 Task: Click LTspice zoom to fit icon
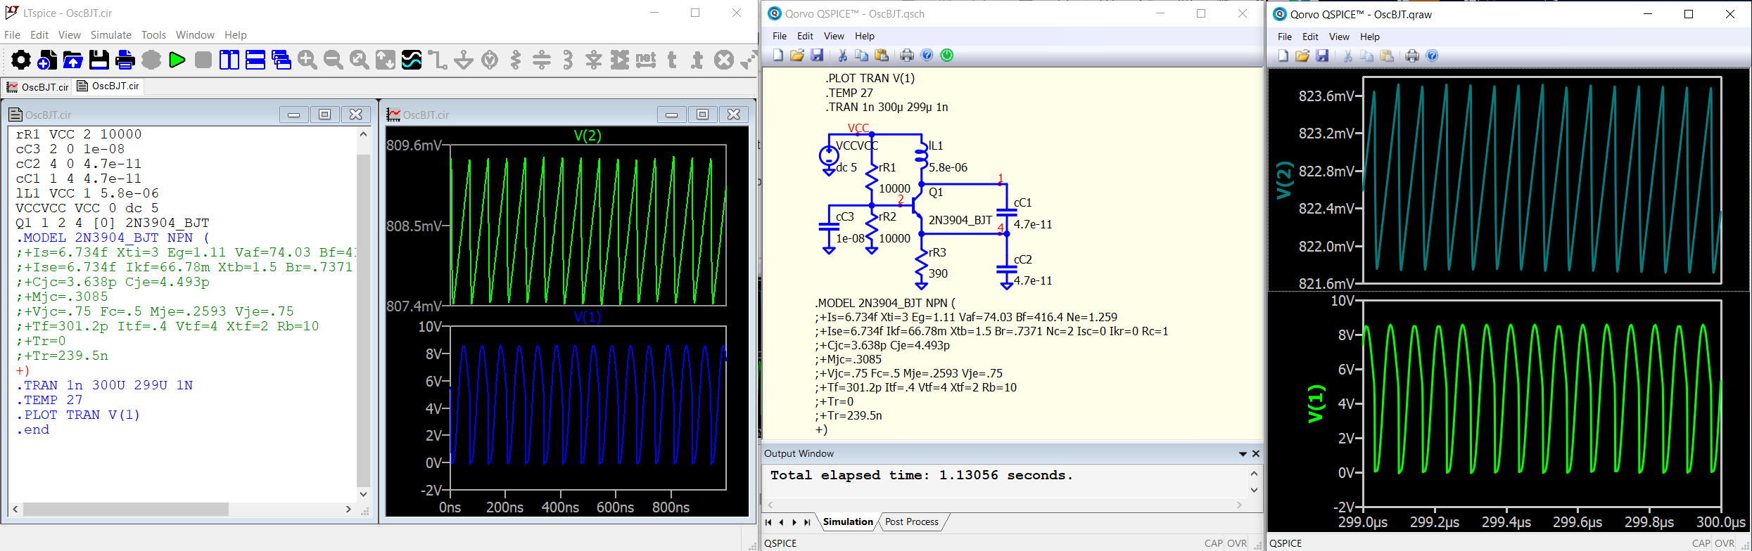pos(360,60)
